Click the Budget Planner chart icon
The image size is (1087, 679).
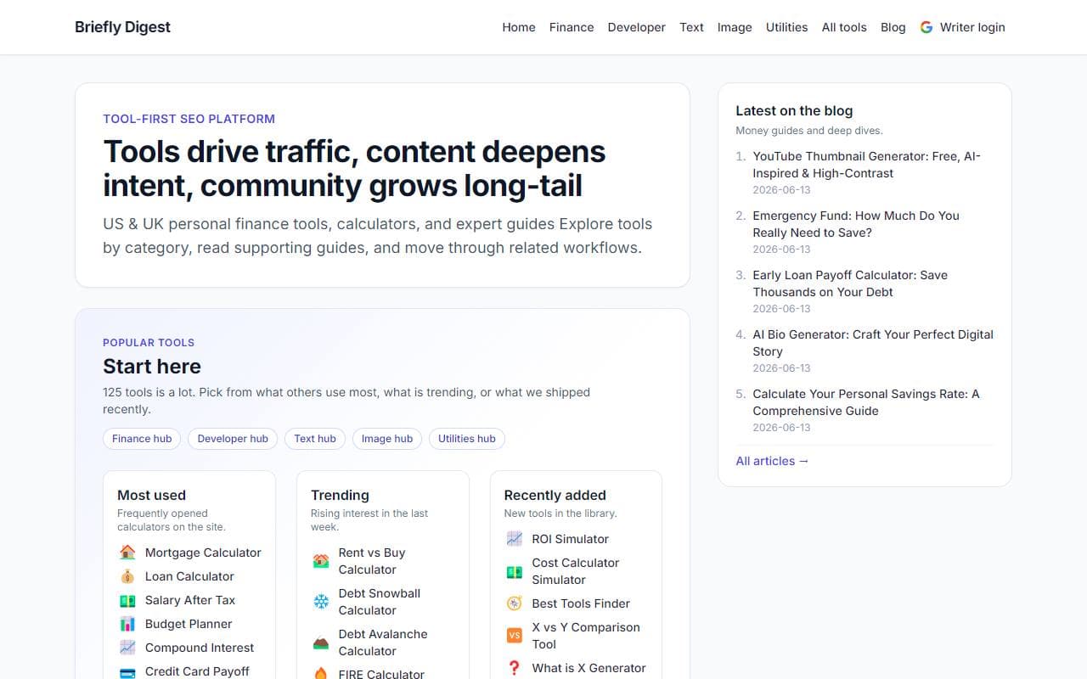tap(127, 624)
